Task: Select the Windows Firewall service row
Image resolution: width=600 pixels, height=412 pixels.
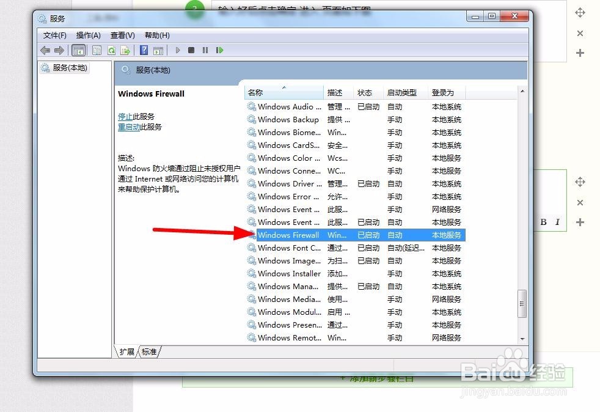Action: [355, 235]
